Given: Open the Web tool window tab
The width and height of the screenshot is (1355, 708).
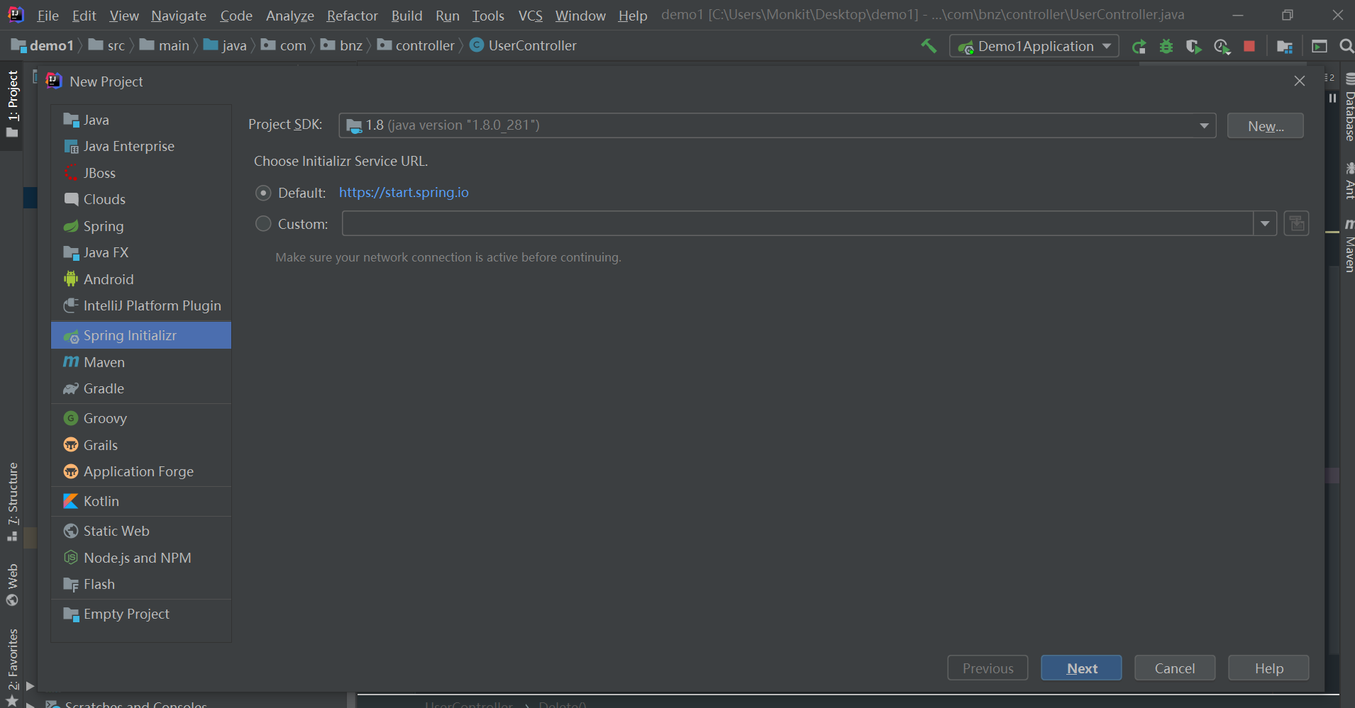Looking at the screenshot, I should pos(12,585).
